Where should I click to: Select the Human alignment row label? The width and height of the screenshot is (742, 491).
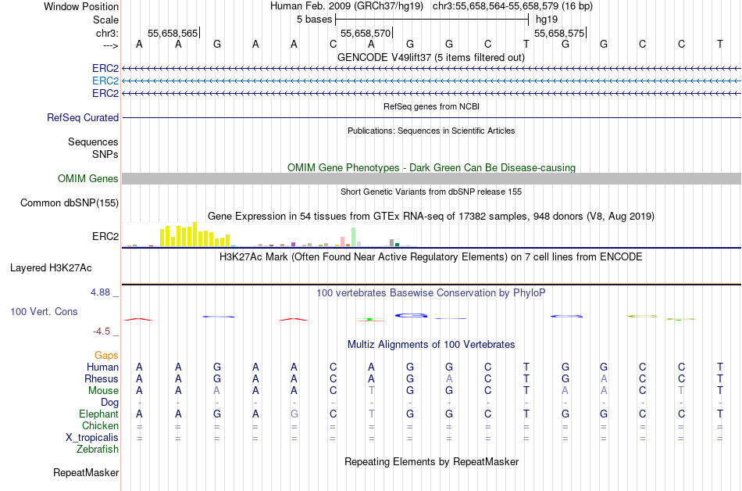coord(102,367)
